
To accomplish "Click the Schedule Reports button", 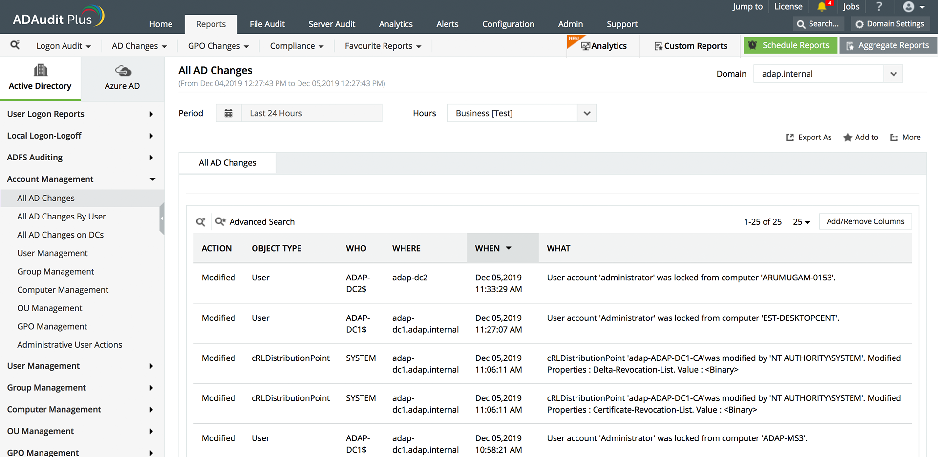I will 790,45.
